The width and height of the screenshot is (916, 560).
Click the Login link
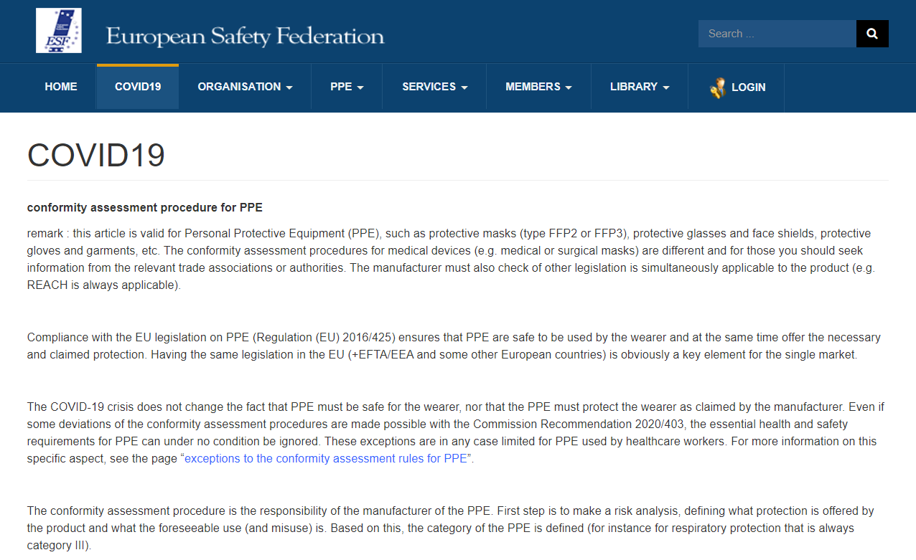pos(748,87)
